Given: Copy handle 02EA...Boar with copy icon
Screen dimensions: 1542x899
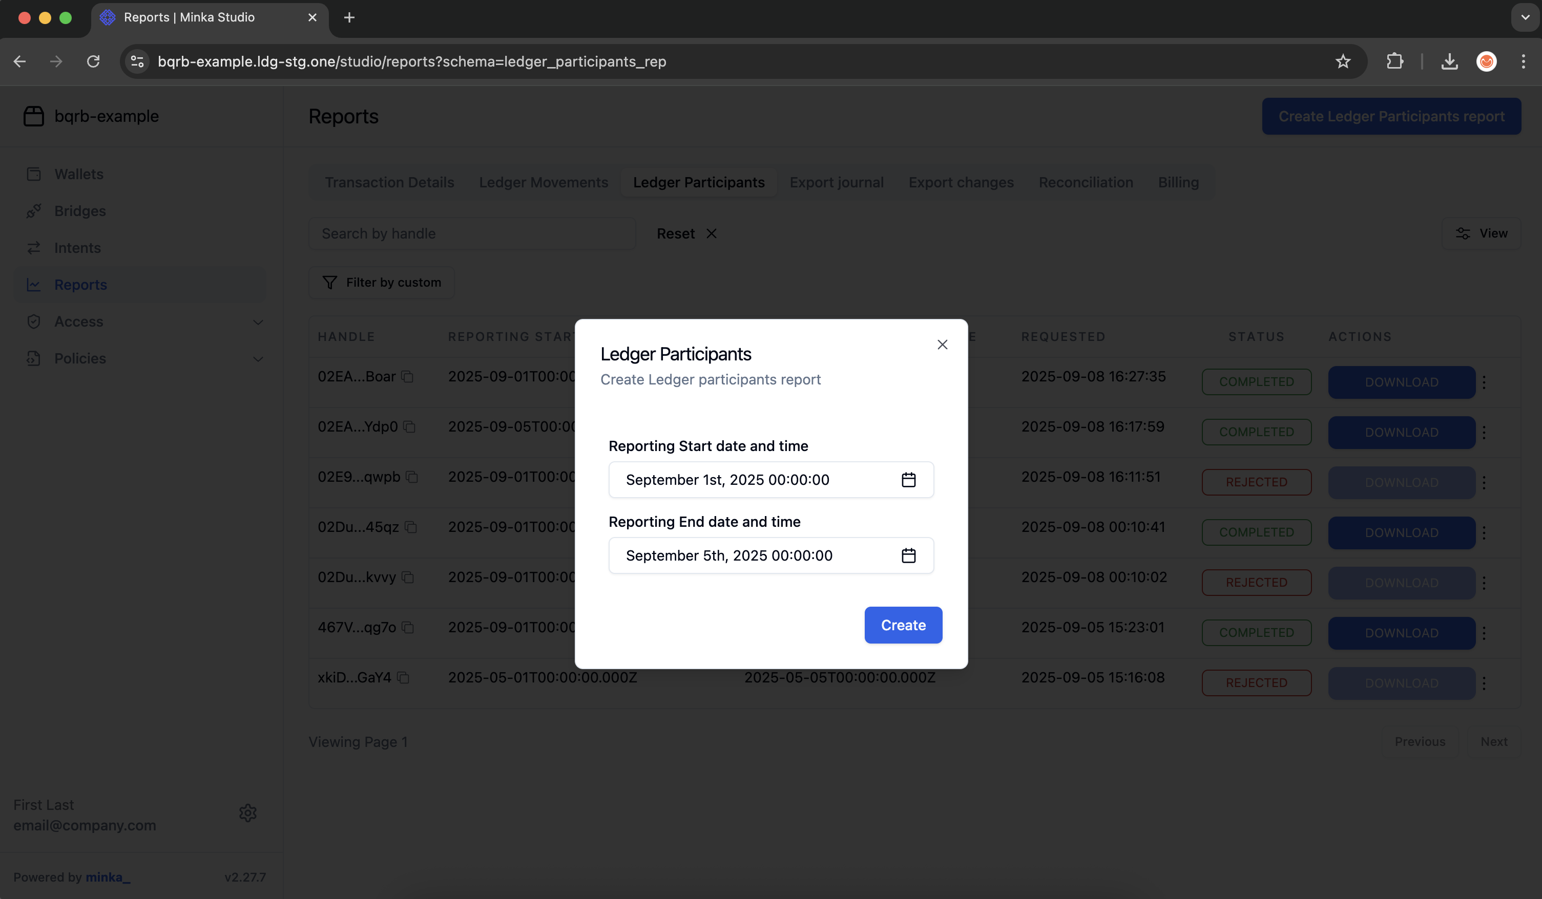Looking at the screenshot, I should pyautogui.click(x=408, y=377).
